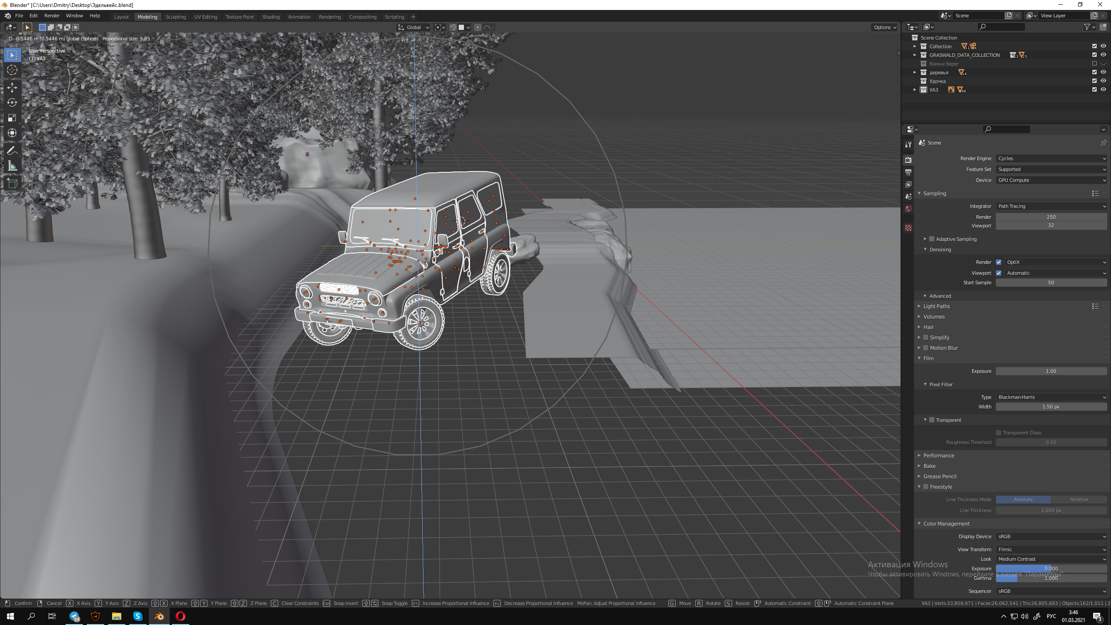The height and width of the screenshot is (625, 1111).
Task: Adjust the Film Exposure slider
Action: tap(1051, 371)
